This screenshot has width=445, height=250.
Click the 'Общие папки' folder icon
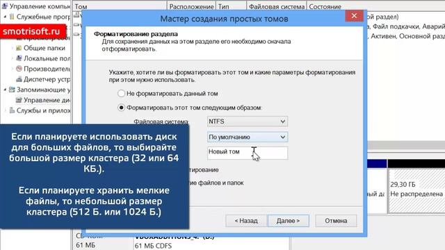click(19, 48)
